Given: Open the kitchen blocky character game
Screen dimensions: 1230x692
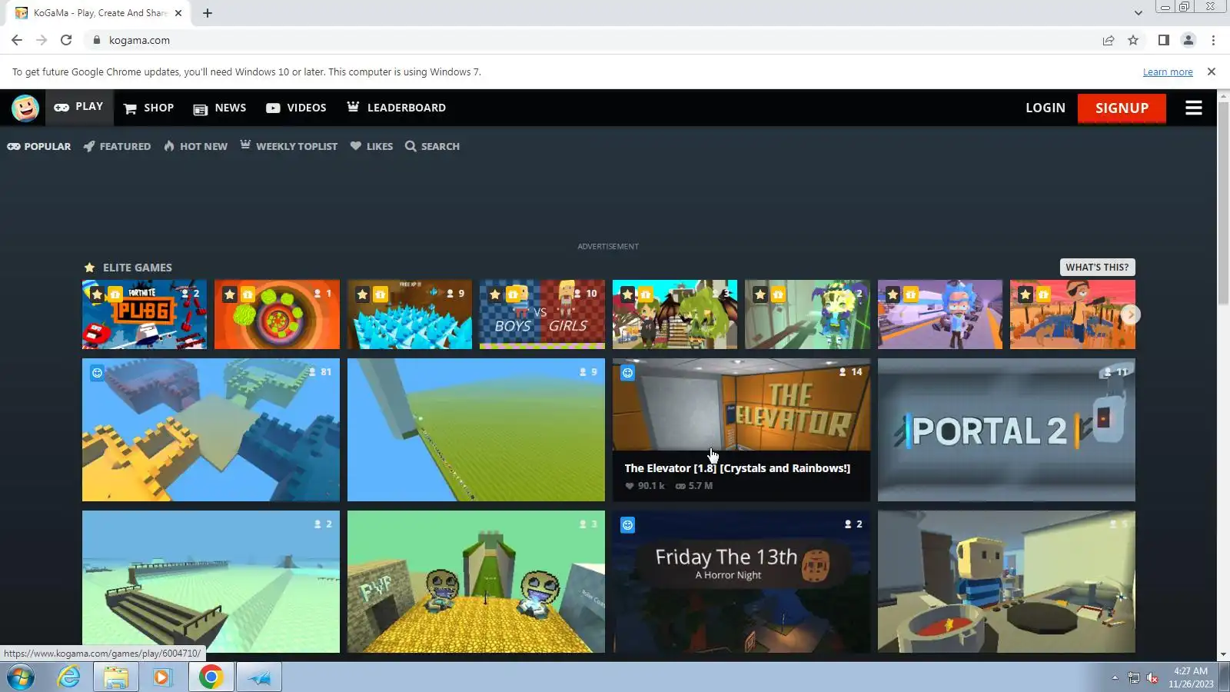Looking at the screenshot, I should pos(1006,582).
